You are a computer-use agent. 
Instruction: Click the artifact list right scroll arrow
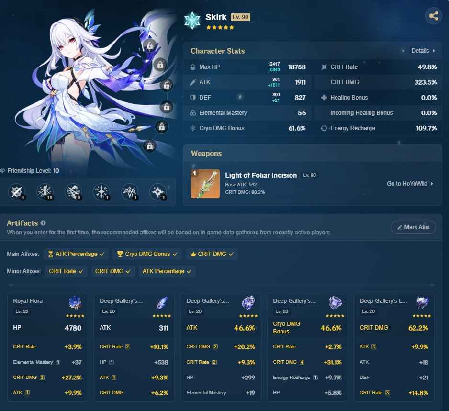coord(433,285)
